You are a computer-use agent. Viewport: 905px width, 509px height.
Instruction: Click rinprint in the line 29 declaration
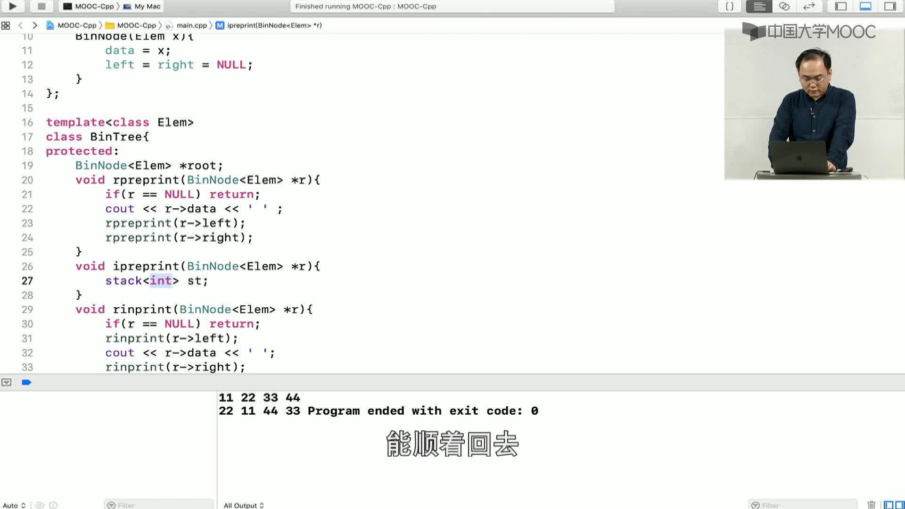coord(142,310)
